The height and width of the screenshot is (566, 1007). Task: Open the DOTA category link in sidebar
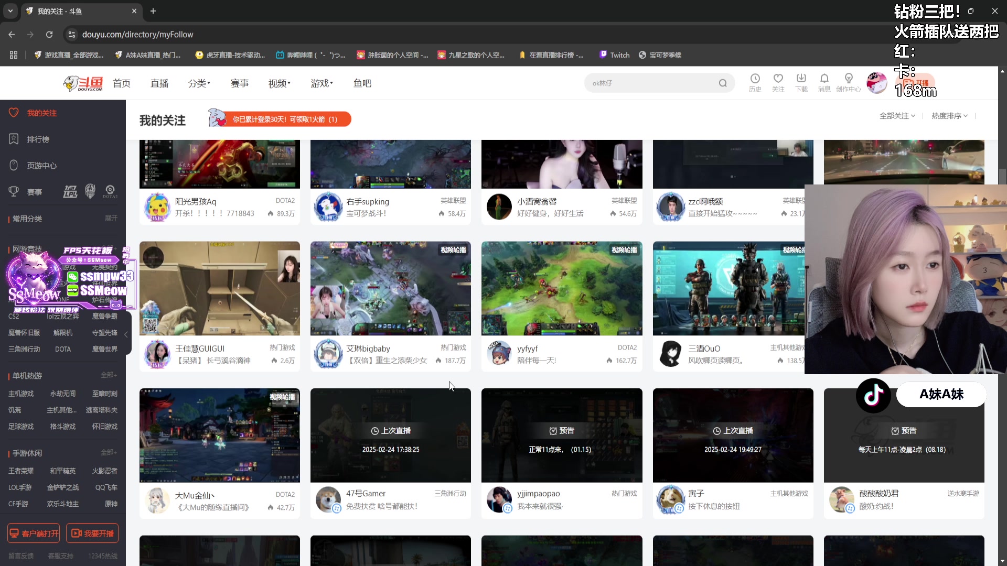[x=63, y=349]
